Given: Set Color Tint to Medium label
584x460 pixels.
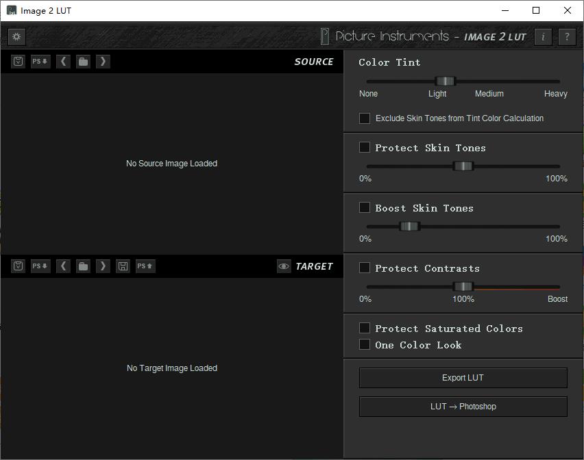Looking at the screenshot, I should (x=489, y=94).
